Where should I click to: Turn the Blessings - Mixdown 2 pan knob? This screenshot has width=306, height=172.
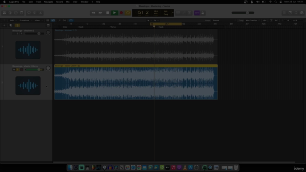click(x=48, y=32)
